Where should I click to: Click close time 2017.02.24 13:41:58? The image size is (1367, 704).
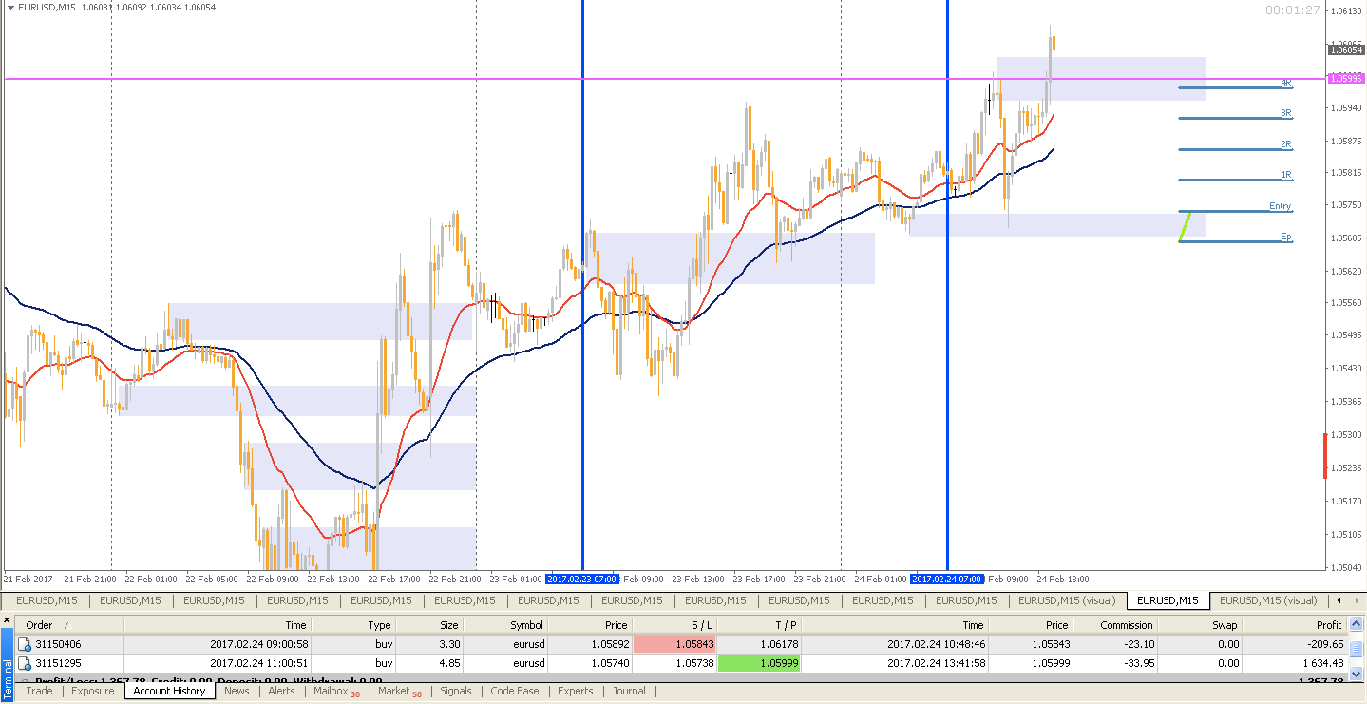click(935, 663)
